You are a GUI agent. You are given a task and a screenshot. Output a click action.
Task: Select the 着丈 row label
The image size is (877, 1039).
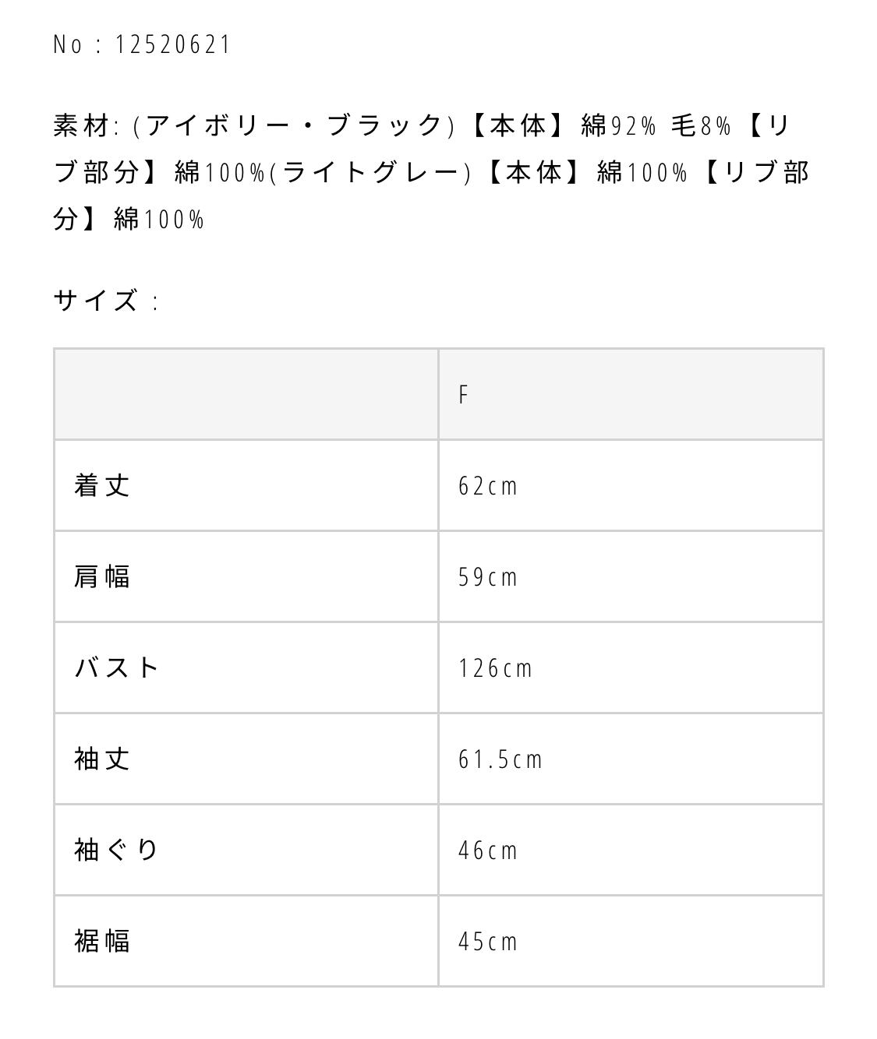[x=102, y=486]
